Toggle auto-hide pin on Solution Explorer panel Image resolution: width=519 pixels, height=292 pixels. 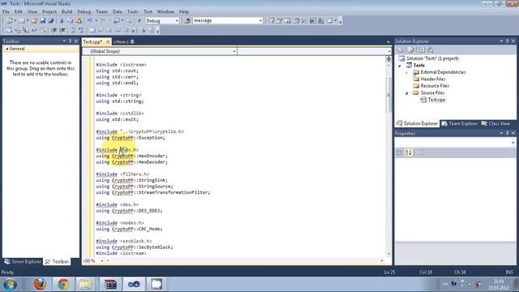click(x=508, y=41)
